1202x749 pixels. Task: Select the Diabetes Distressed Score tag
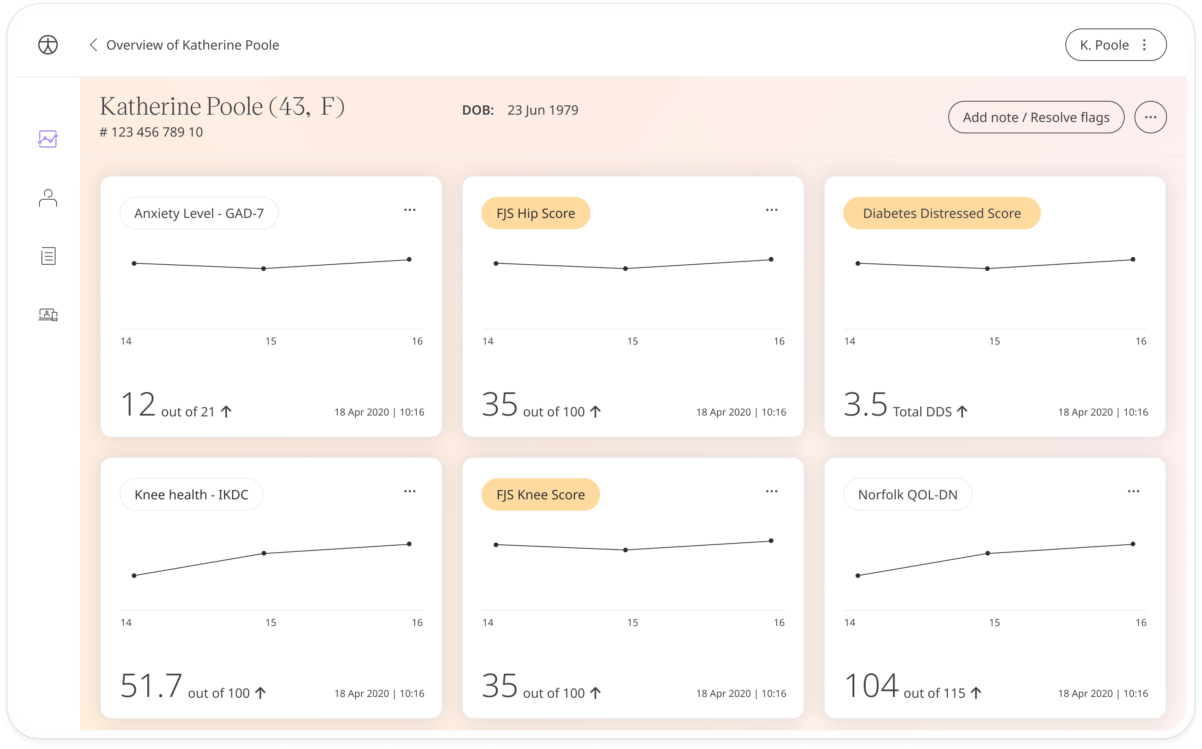click(941, 213)
